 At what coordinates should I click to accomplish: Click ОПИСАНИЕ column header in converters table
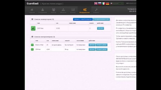72,23
